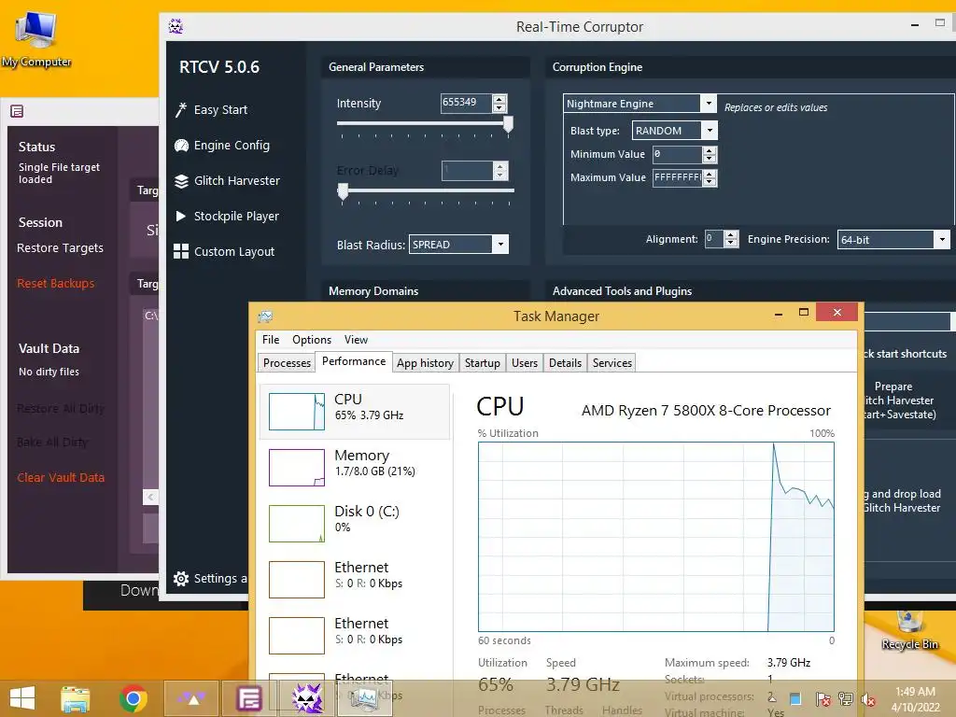The image size is (956, 717).
Task: Open Stockpile Player play icon
Action: point(181,216)
